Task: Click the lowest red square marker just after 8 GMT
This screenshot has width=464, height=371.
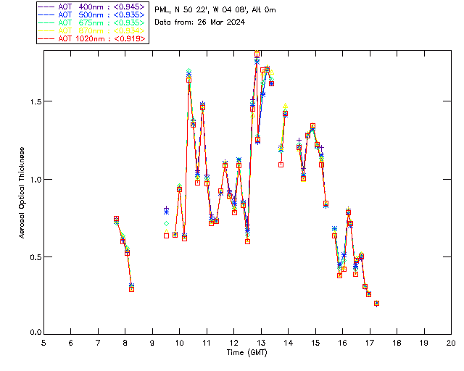Action: point(131,289)
